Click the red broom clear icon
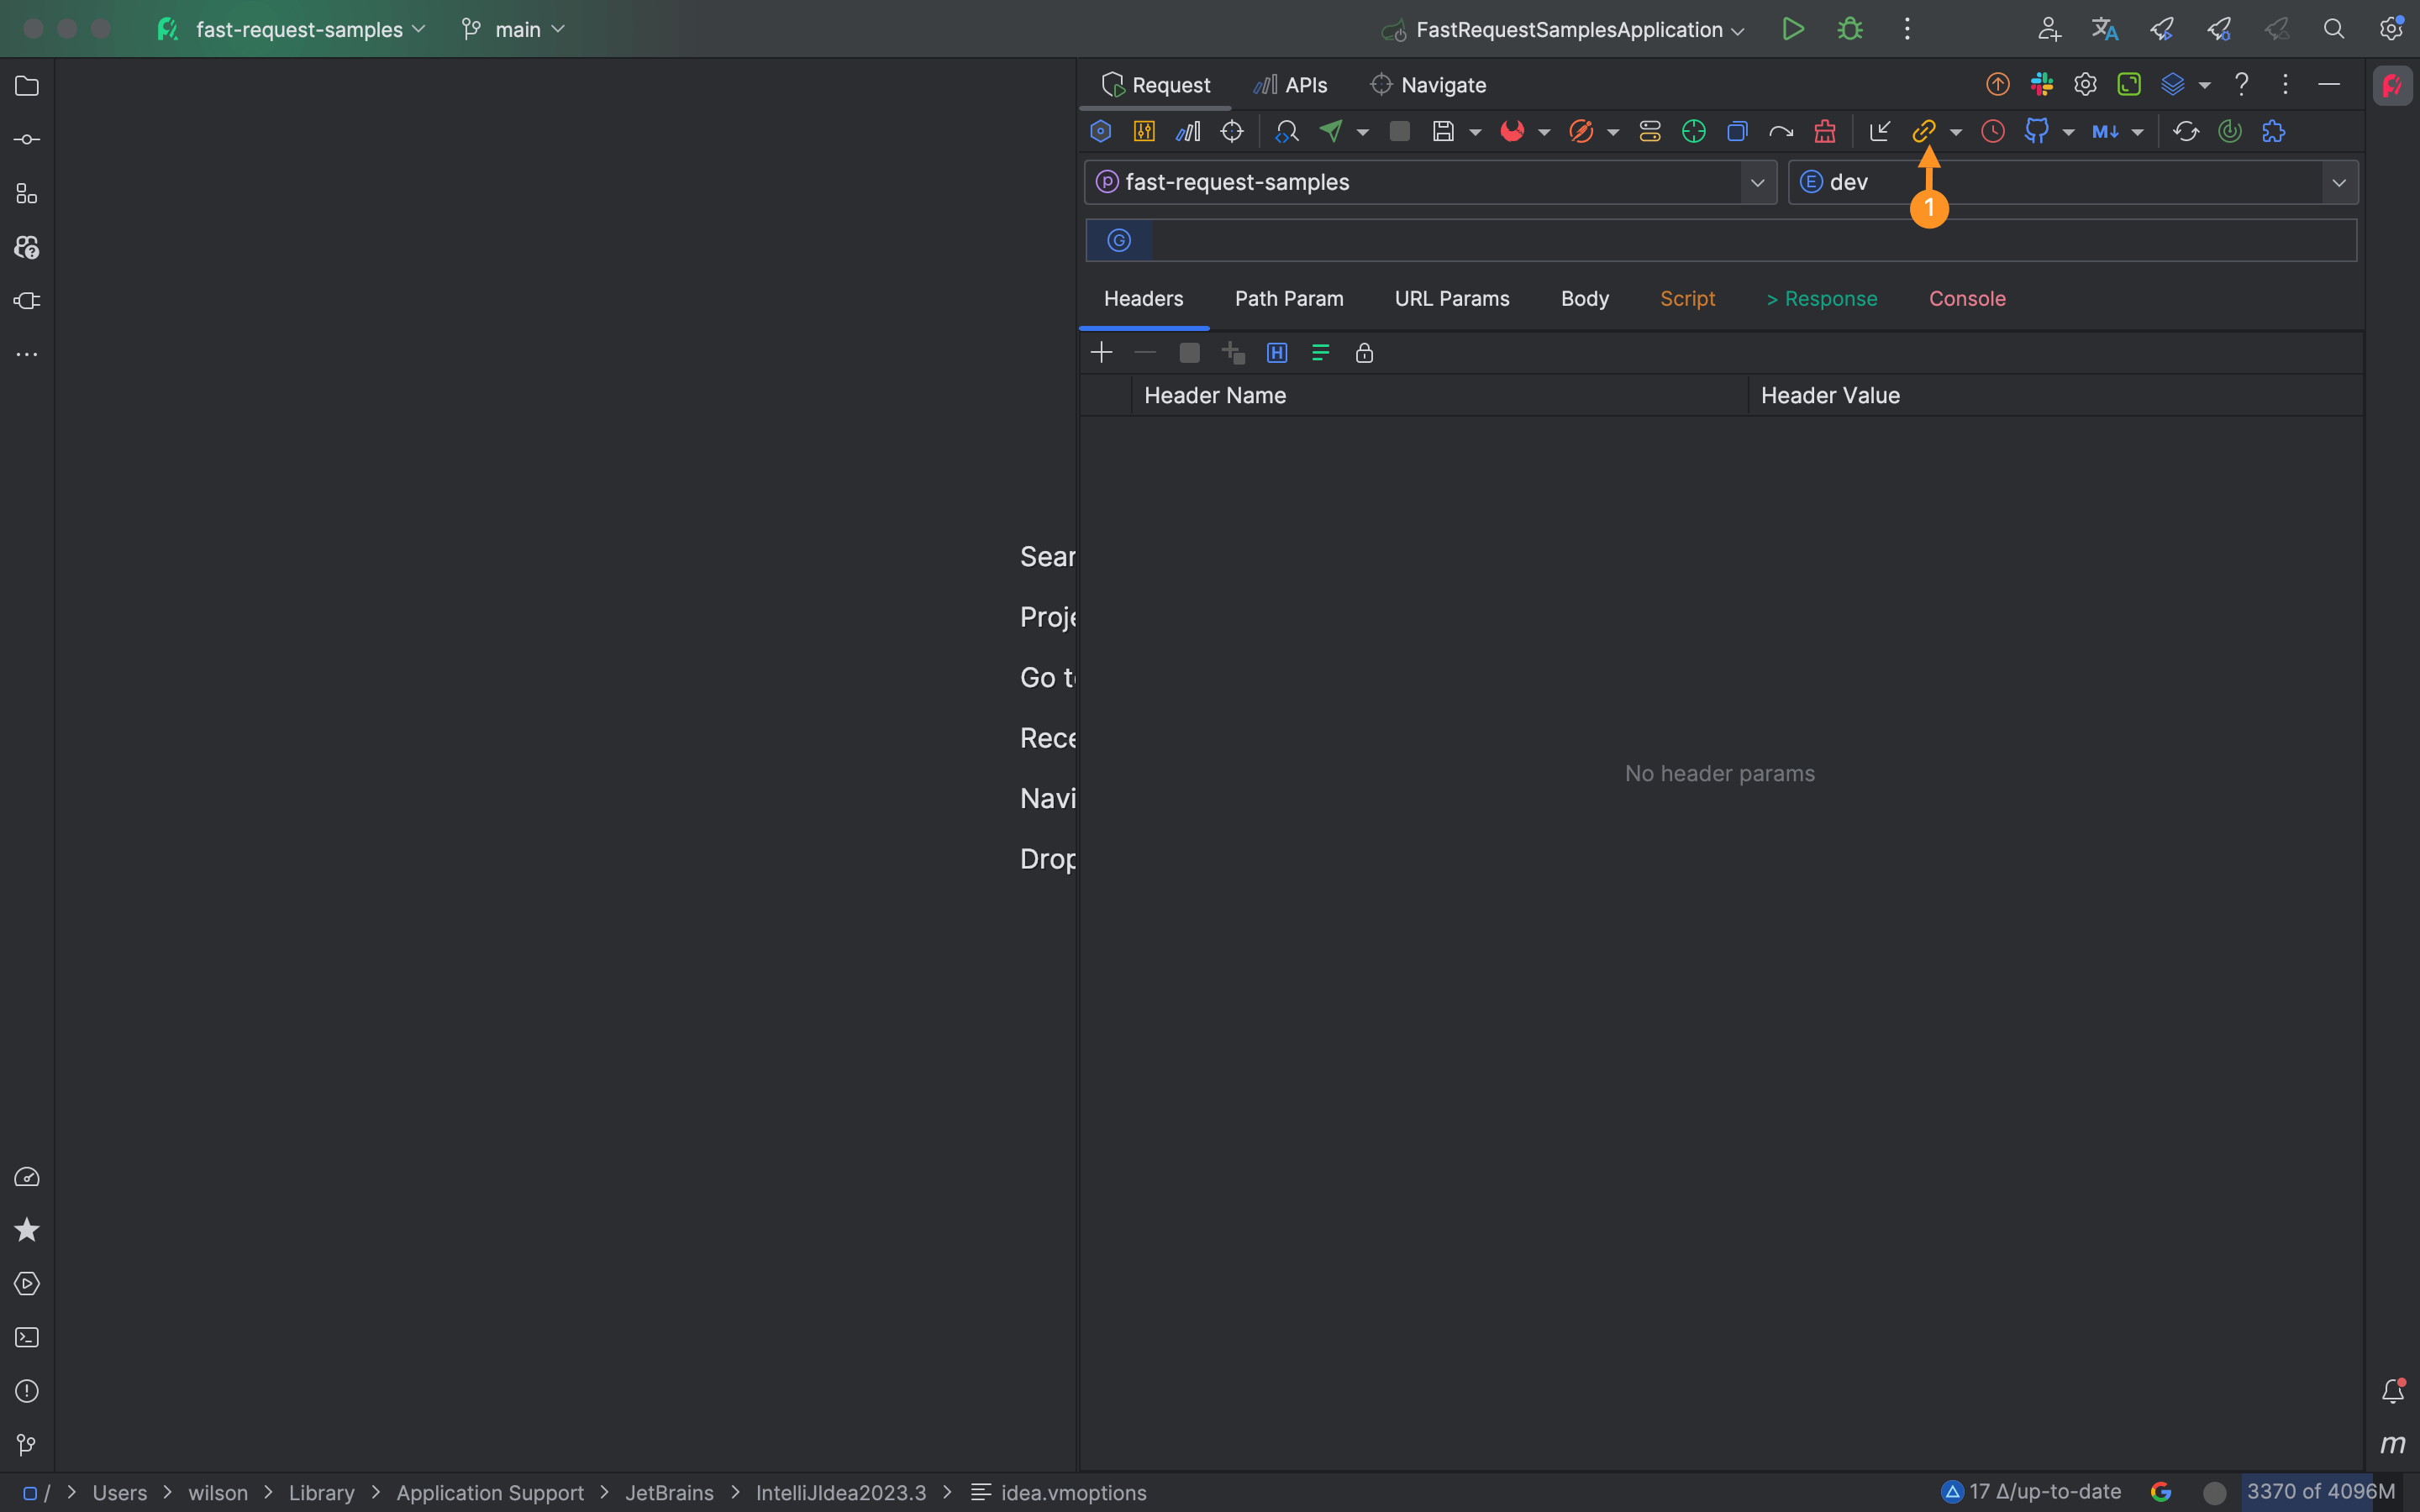Image resolution: width=2420 pixels, height=1512 pixels. point(1825,131)
